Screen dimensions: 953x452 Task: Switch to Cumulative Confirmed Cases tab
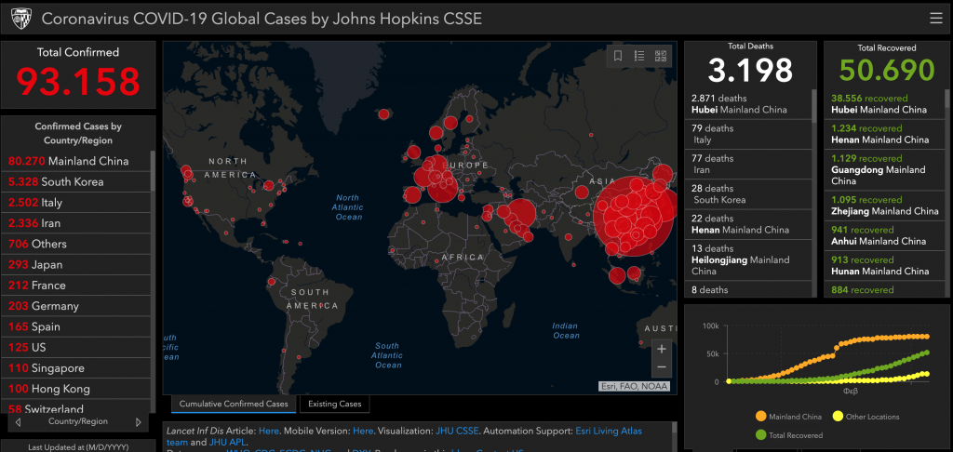[234, 405]
